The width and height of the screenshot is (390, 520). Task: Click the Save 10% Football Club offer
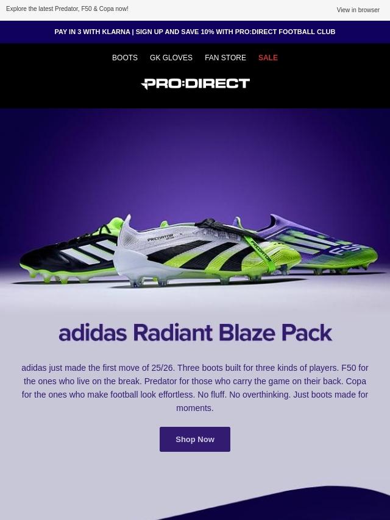tap(235, 32)
